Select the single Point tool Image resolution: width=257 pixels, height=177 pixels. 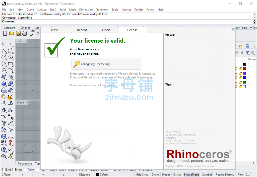point(10,44)
